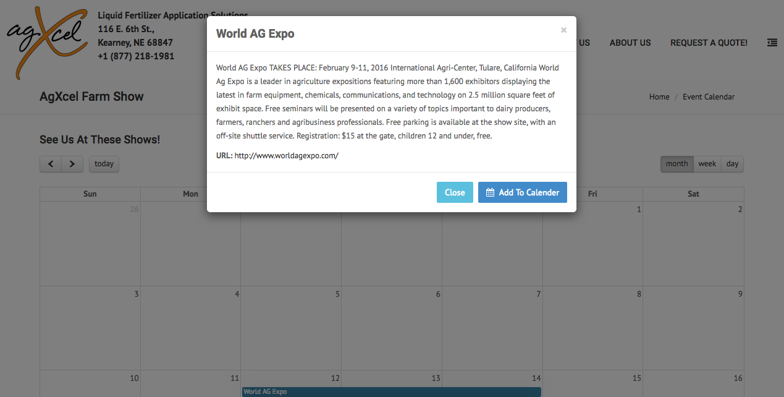Open the hamburger menu icon
This screenshot has width=784, height=397.
(772, 43)
